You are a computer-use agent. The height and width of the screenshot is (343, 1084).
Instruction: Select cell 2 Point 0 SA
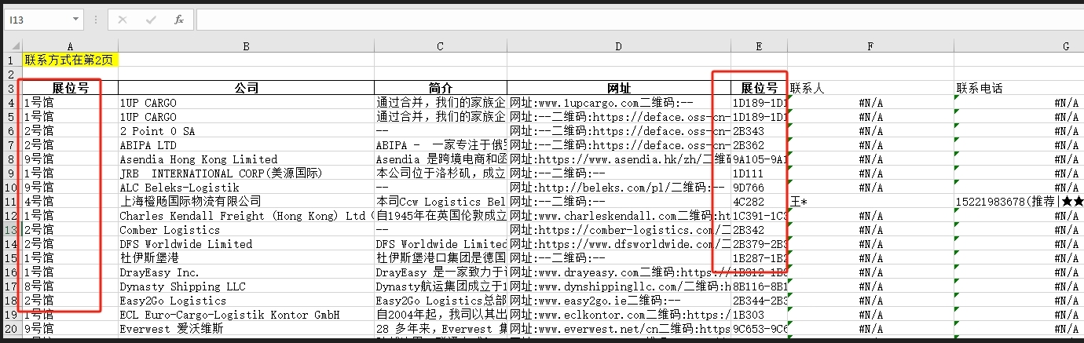(x=246, y=130)
